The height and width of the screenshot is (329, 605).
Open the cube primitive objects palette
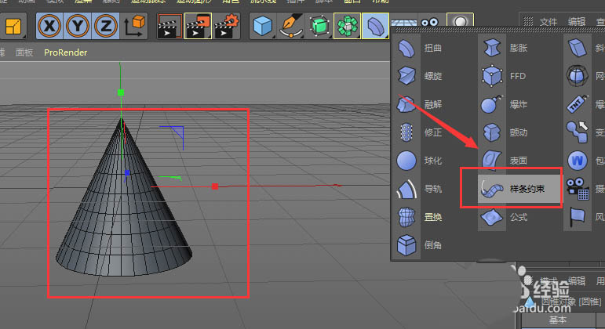pyautogui.click(x=263, y=26)
